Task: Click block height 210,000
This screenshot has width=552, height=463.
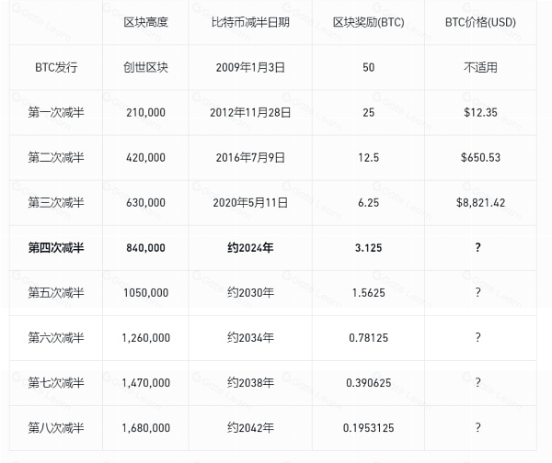Action: pos(145,112)
